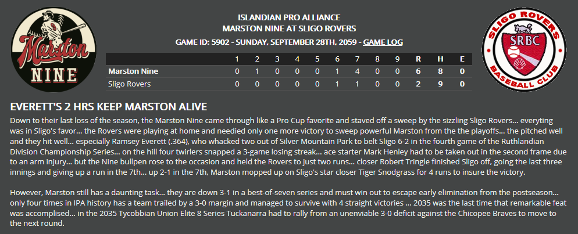Viewport: 578px width, 234px height.
Task: Click the R column header in box score
Action: tap(418, 59)
